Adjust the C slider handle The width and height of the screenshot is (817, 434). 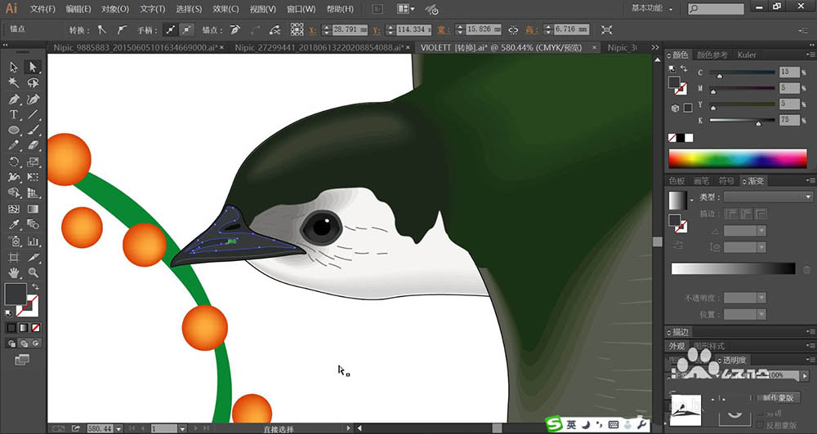(x=720, y=75)
